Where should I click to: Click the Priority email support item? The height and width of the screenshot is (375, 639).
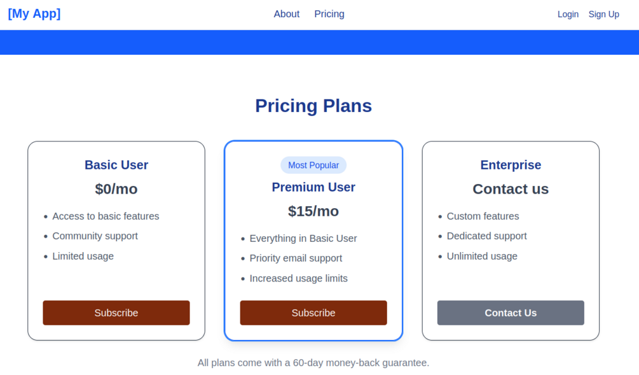tap(296, 258)
